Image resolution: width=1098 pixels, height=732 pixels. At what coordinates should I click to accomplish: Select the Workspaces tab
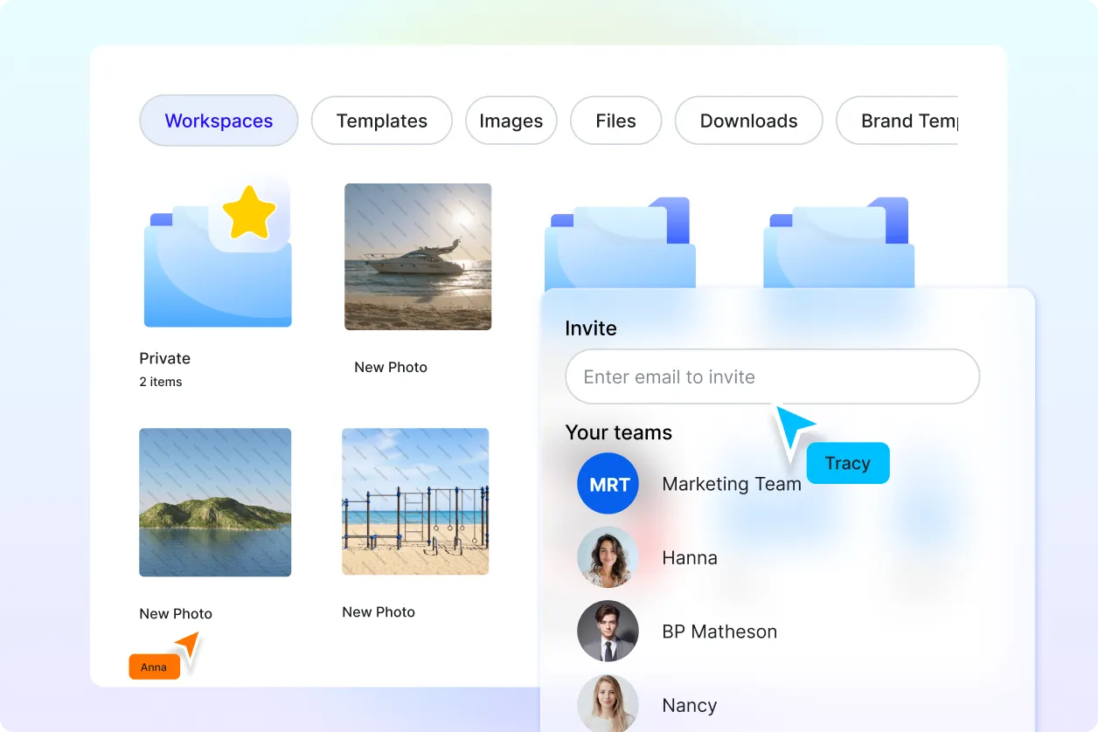(x=219, y=121)
